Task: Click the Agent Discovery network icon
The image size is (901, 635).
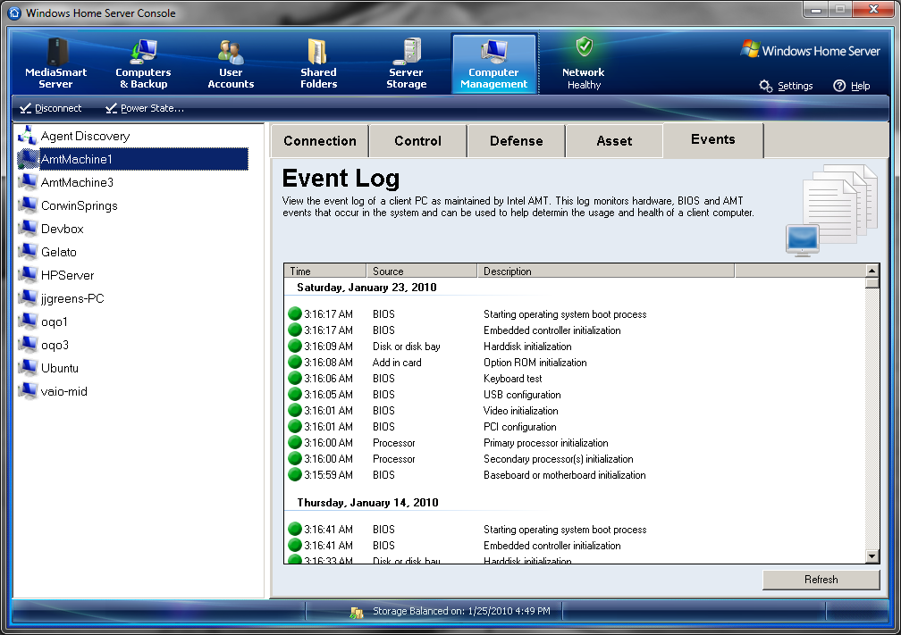Action: tap(27, 135)
